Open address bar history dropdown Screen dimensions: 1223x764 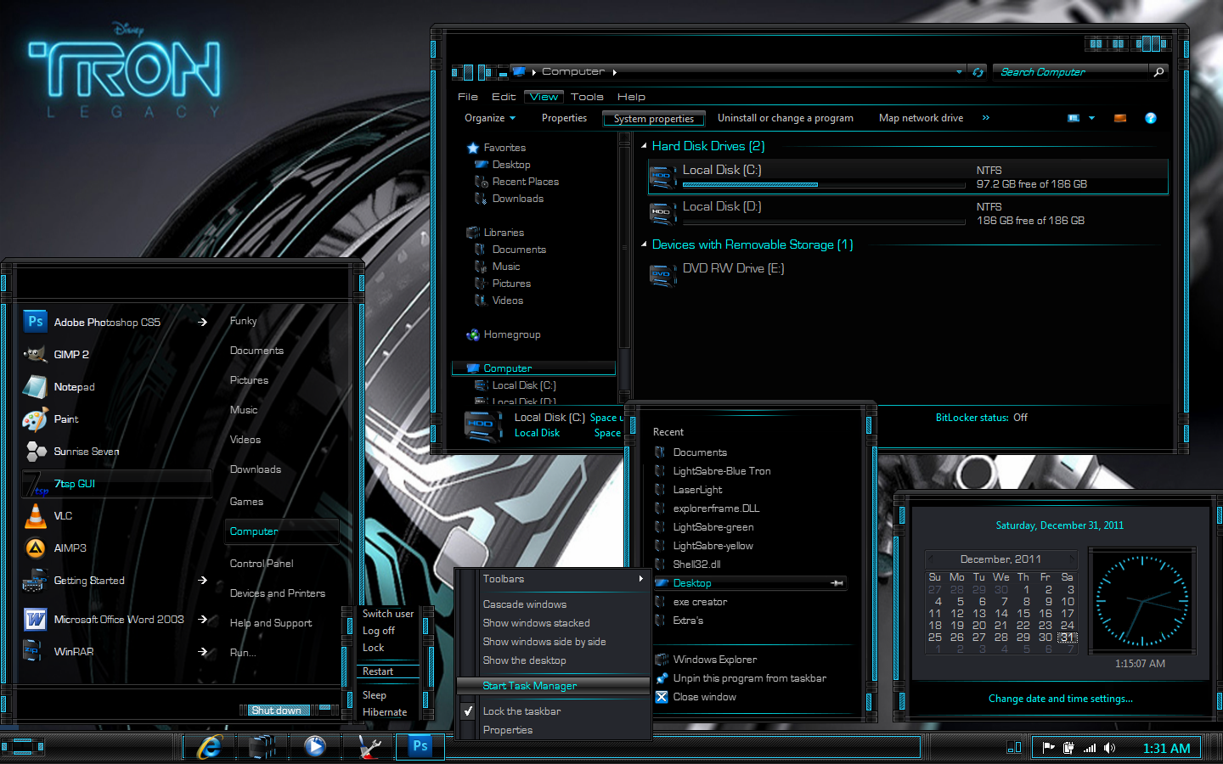click(959, 72)
